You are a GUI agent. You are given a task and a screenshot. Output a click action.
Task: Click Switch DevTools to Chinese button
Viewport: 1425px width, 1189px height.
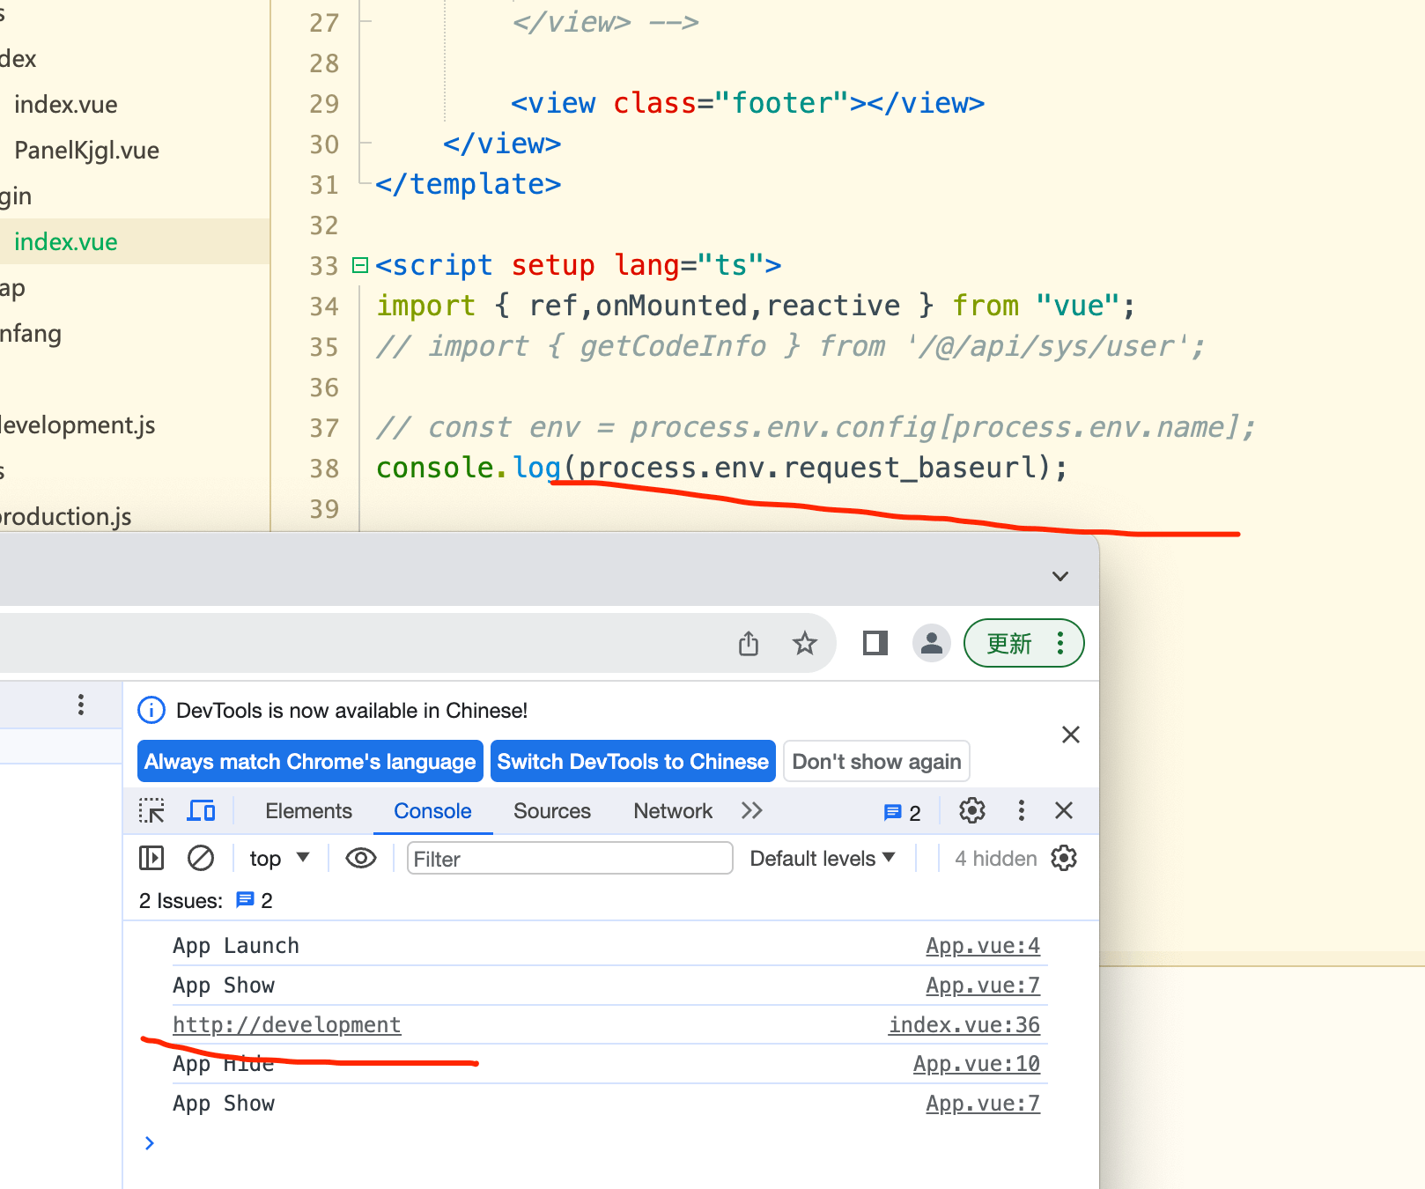pyautogui.click(x=632, y=761)
